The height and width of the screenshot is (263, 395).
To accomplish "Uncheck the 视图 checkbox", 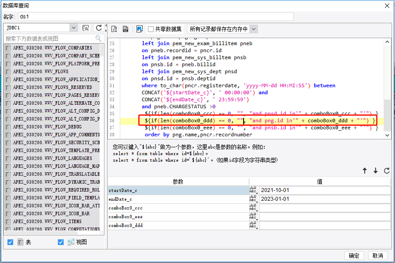I will tap(61, 242).
